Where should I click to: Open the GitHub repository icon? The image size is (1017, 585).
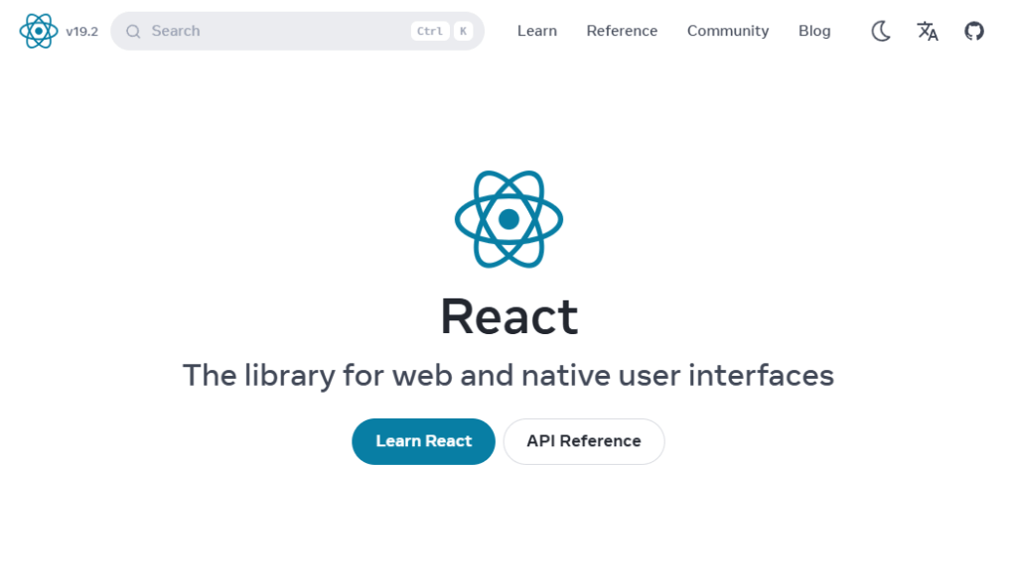(x=974, y=31)
